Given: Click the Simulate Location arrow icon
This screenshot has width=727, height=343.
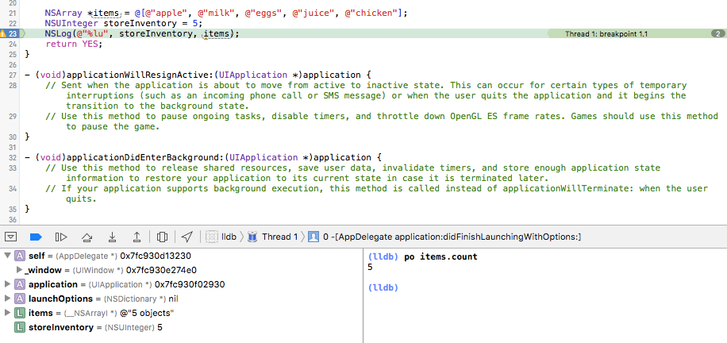Looking at the screenshot, I should (187, 237).
